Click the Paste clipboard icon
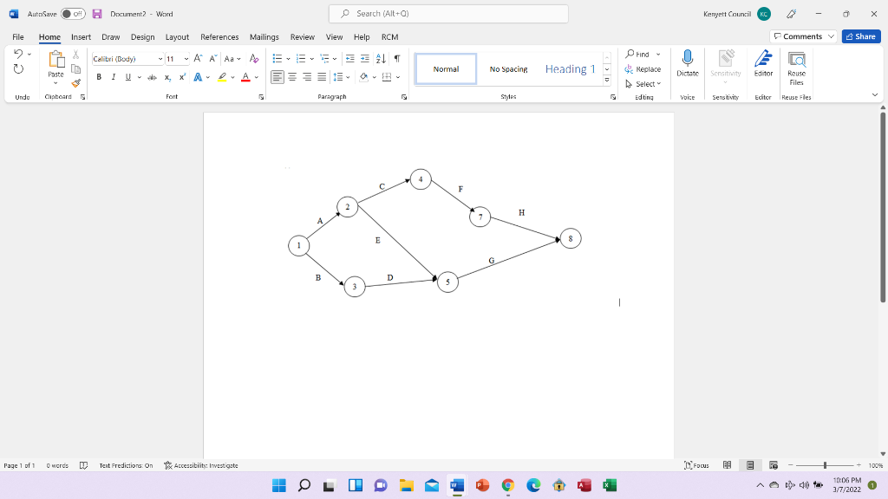 (56, 60)
